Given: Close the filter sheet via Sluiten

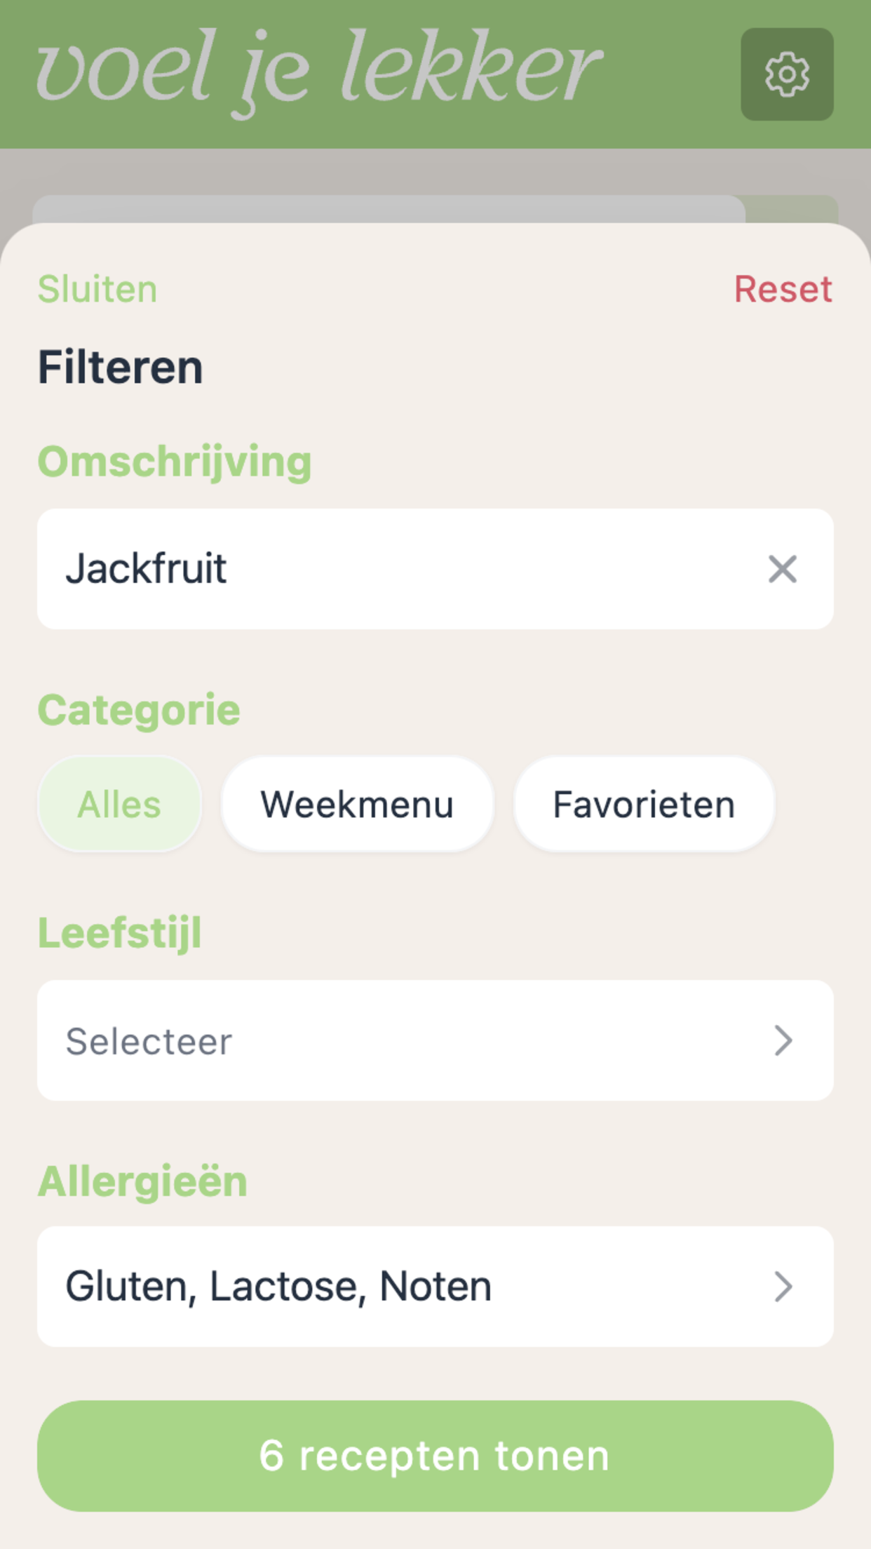Looking at the screenshot, I should click(x=97, y=289).
